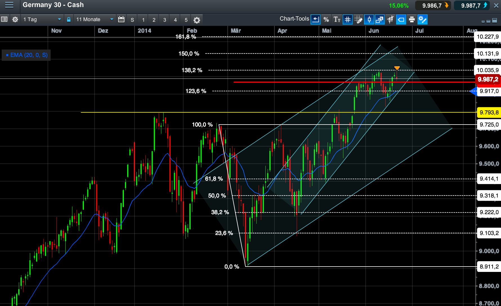Open the 1 Tag timeframe dropdown

[x=42, y=19]
